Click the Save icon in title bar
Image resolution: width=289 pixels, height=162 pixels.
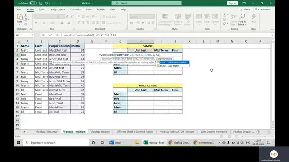[41, 3]
